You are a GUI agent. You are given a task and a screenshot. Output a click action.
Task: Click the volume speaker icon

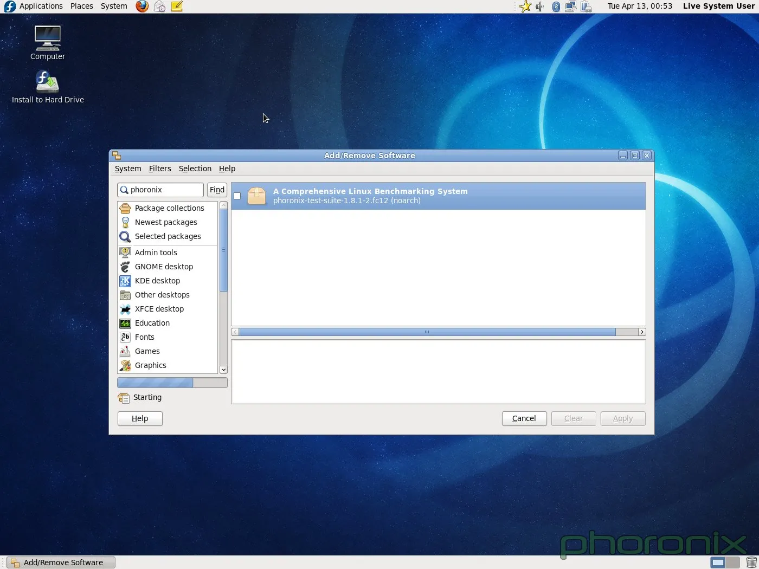click(x=540, y=6)
